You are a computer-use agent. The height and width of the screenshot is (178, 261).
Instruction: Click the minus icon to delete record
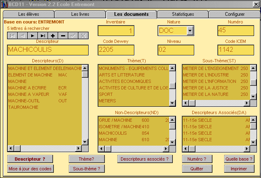[x=63, y=36]
